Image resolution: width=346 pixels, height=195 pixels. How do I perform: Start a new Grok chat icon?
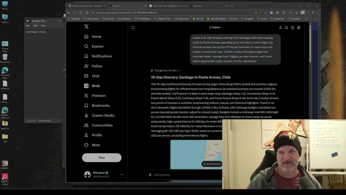[x=299, y=28]
